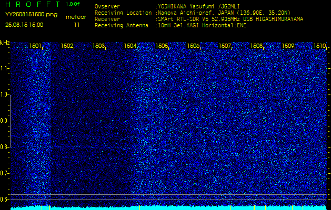331x210 pixels.
Task: Click the Ovserver field label
Action: pyautogui.click(x=107, y=6)
